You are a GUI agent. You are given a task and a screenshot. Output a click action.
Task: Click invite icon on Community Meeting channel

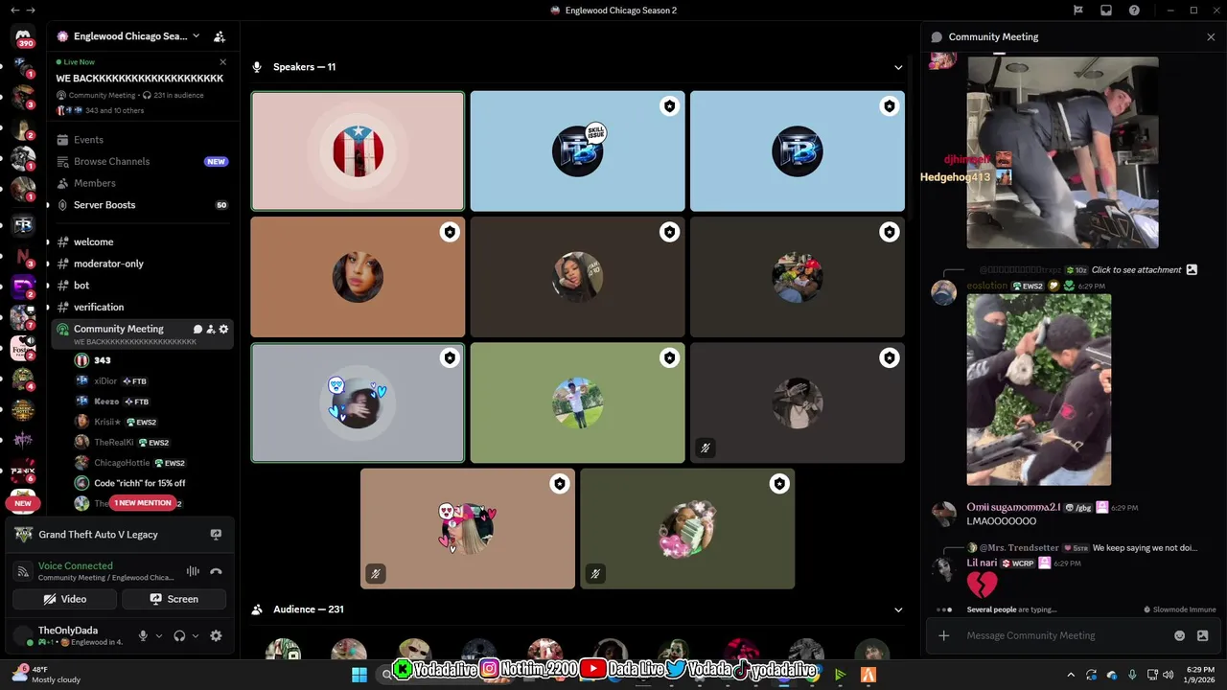pos(211,329)
